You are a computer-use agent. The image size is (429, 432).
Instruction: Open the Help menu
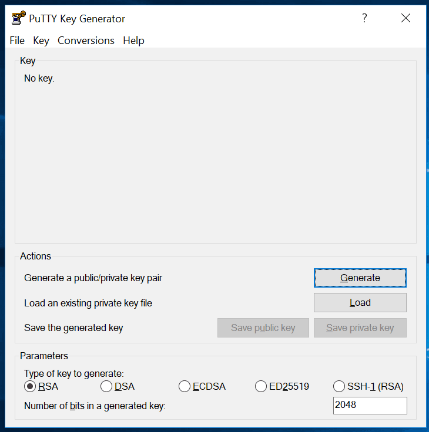pos(133,41)
